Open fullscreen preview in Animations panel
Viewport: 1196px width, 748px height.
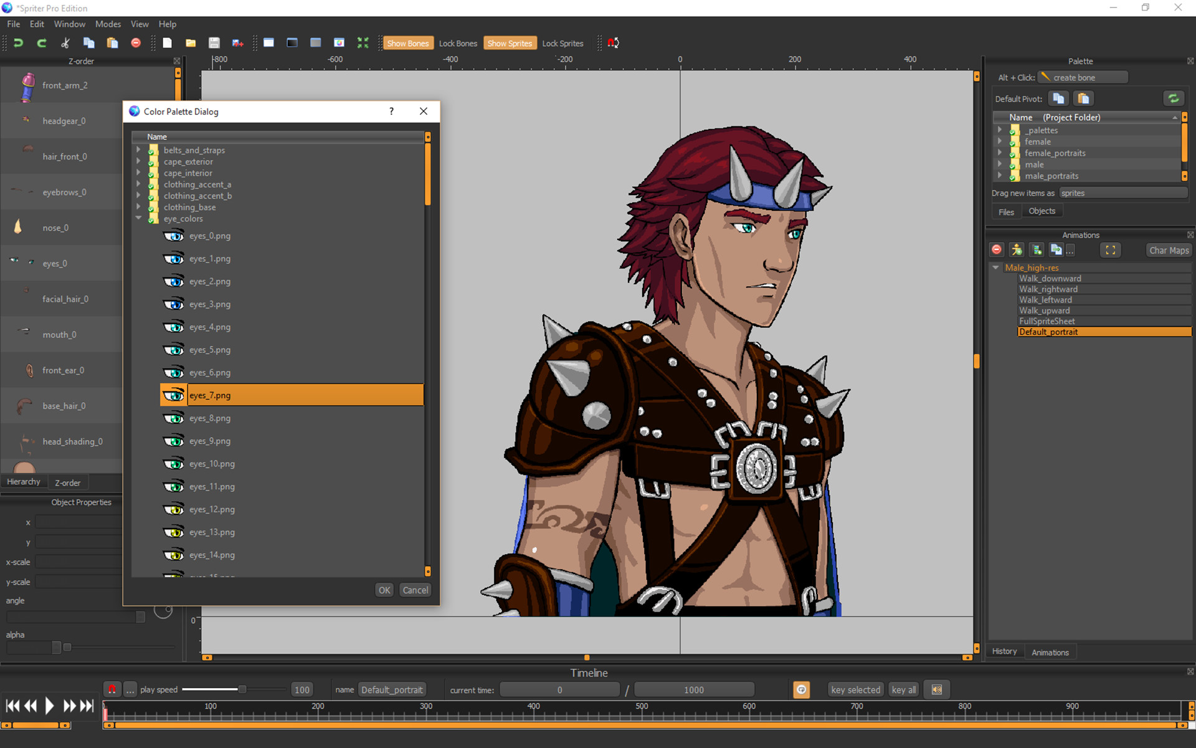click(x=1110, y=249)
